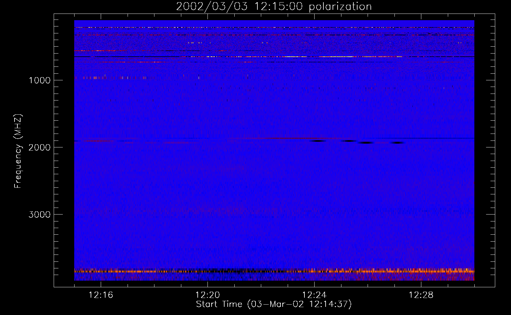
Task: Click the 2000 MHz frequency axis label
Action: (x=39, y=147)
